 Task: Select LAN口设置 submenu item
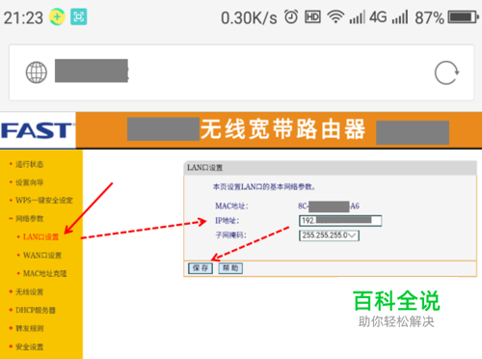(40, 237)
